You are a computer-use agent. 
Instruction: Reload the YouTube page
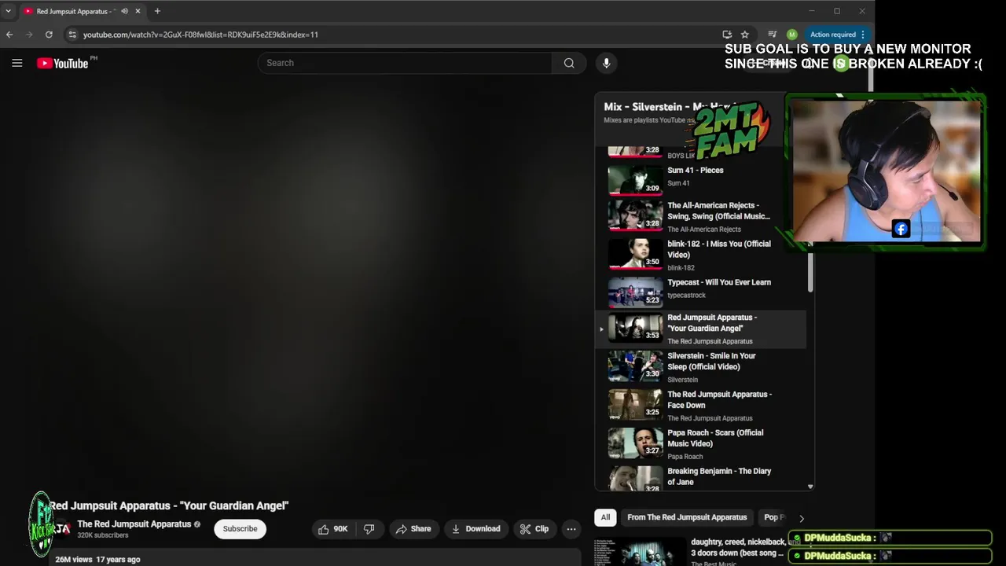49,35
